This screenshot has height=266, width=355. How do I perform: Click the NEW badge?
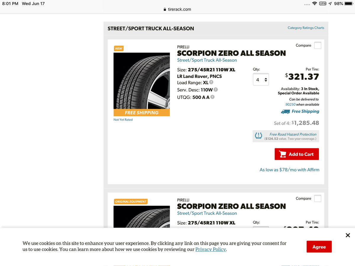point(119,48)
